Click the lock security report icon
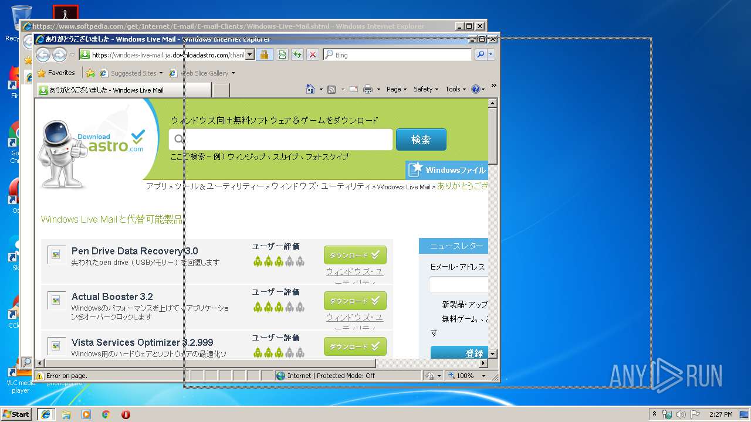Viewport: 751px width, 422px height. click(264, 55)
